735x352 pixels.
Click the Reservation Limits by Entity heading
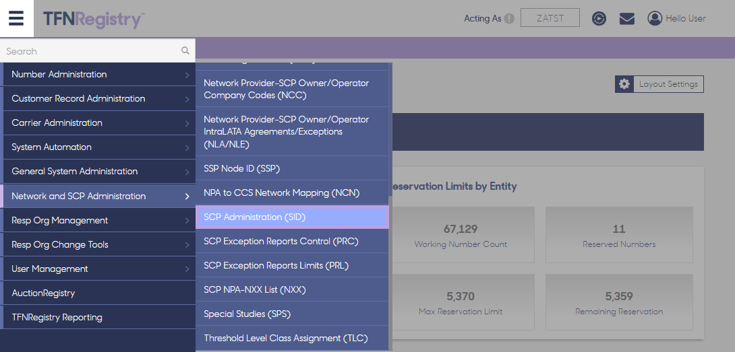(454, 186)
